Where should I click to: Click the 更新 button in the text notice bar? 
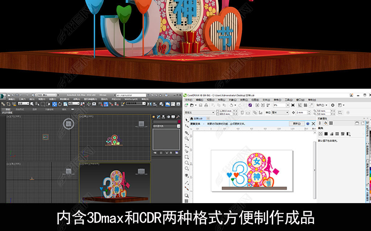[296, 123]
